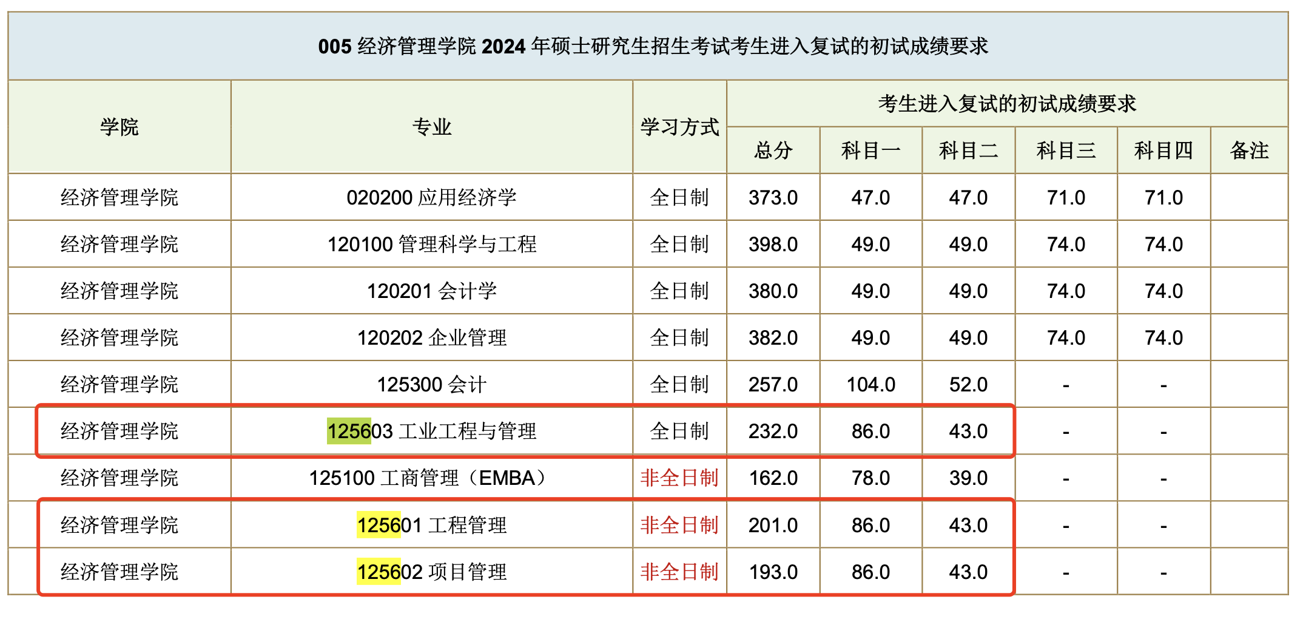
Task: Select the 39.0 value in EMBA row
Action: [x=968, y=478]
